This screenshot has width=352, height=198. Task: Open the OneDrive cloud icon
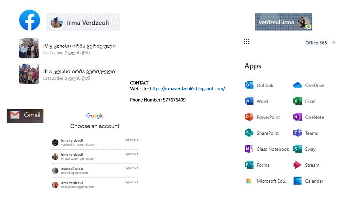(x=298, y=85)
